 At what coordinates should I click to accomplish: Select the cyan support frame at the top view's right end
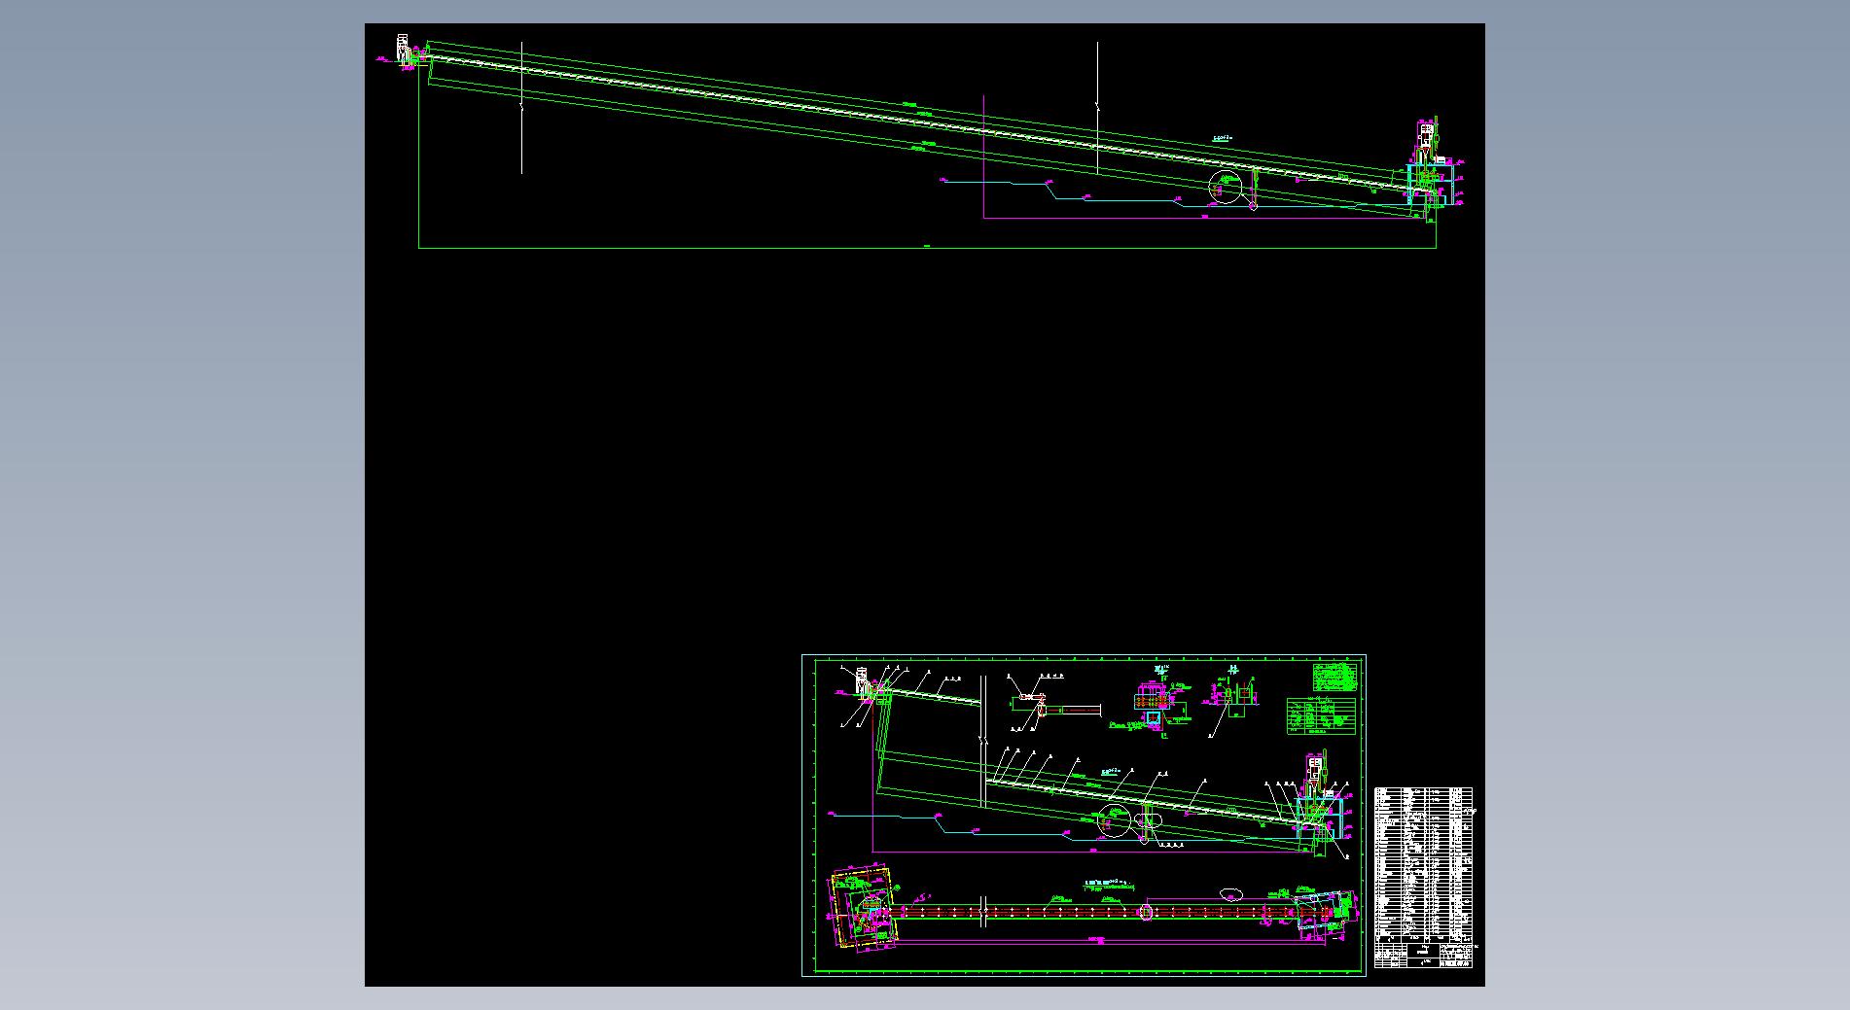1431,184
